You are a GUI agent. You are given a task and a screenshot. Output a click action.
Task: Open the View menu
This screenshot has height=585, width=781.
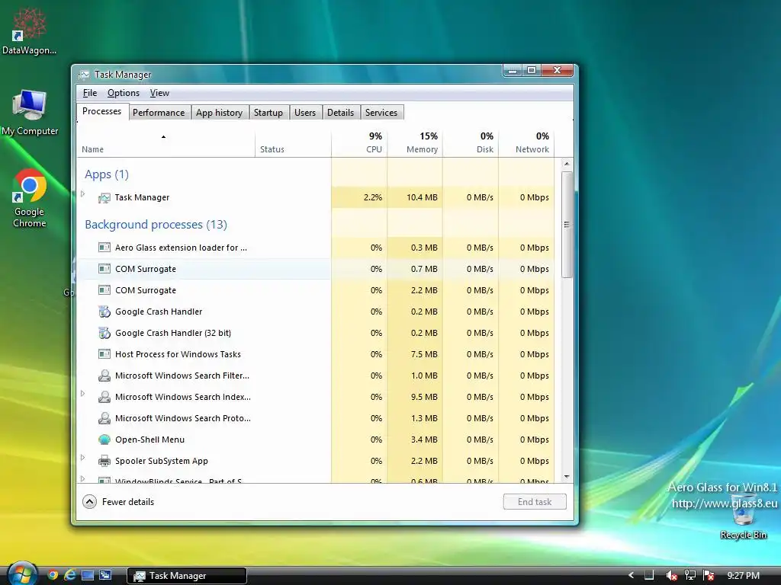coord(159,93)
